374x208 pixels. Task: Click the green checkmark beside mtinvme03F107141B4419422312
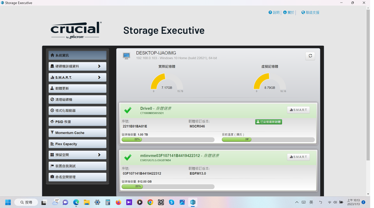tap(128, 157)
